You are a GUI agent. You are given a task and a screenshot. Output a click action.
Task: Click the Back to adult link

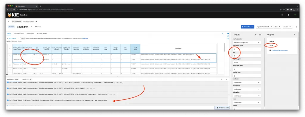click(12, 38)
